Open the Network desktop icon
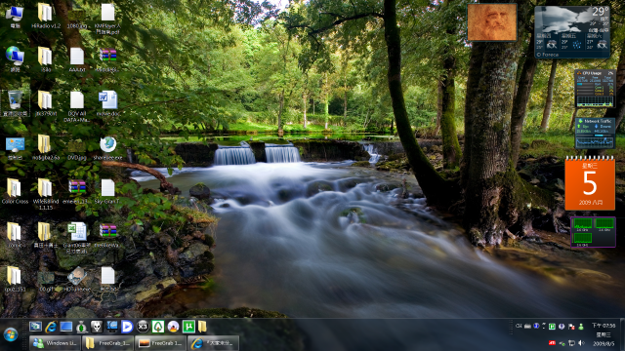 pyautogui.click(x=15, y=58)
